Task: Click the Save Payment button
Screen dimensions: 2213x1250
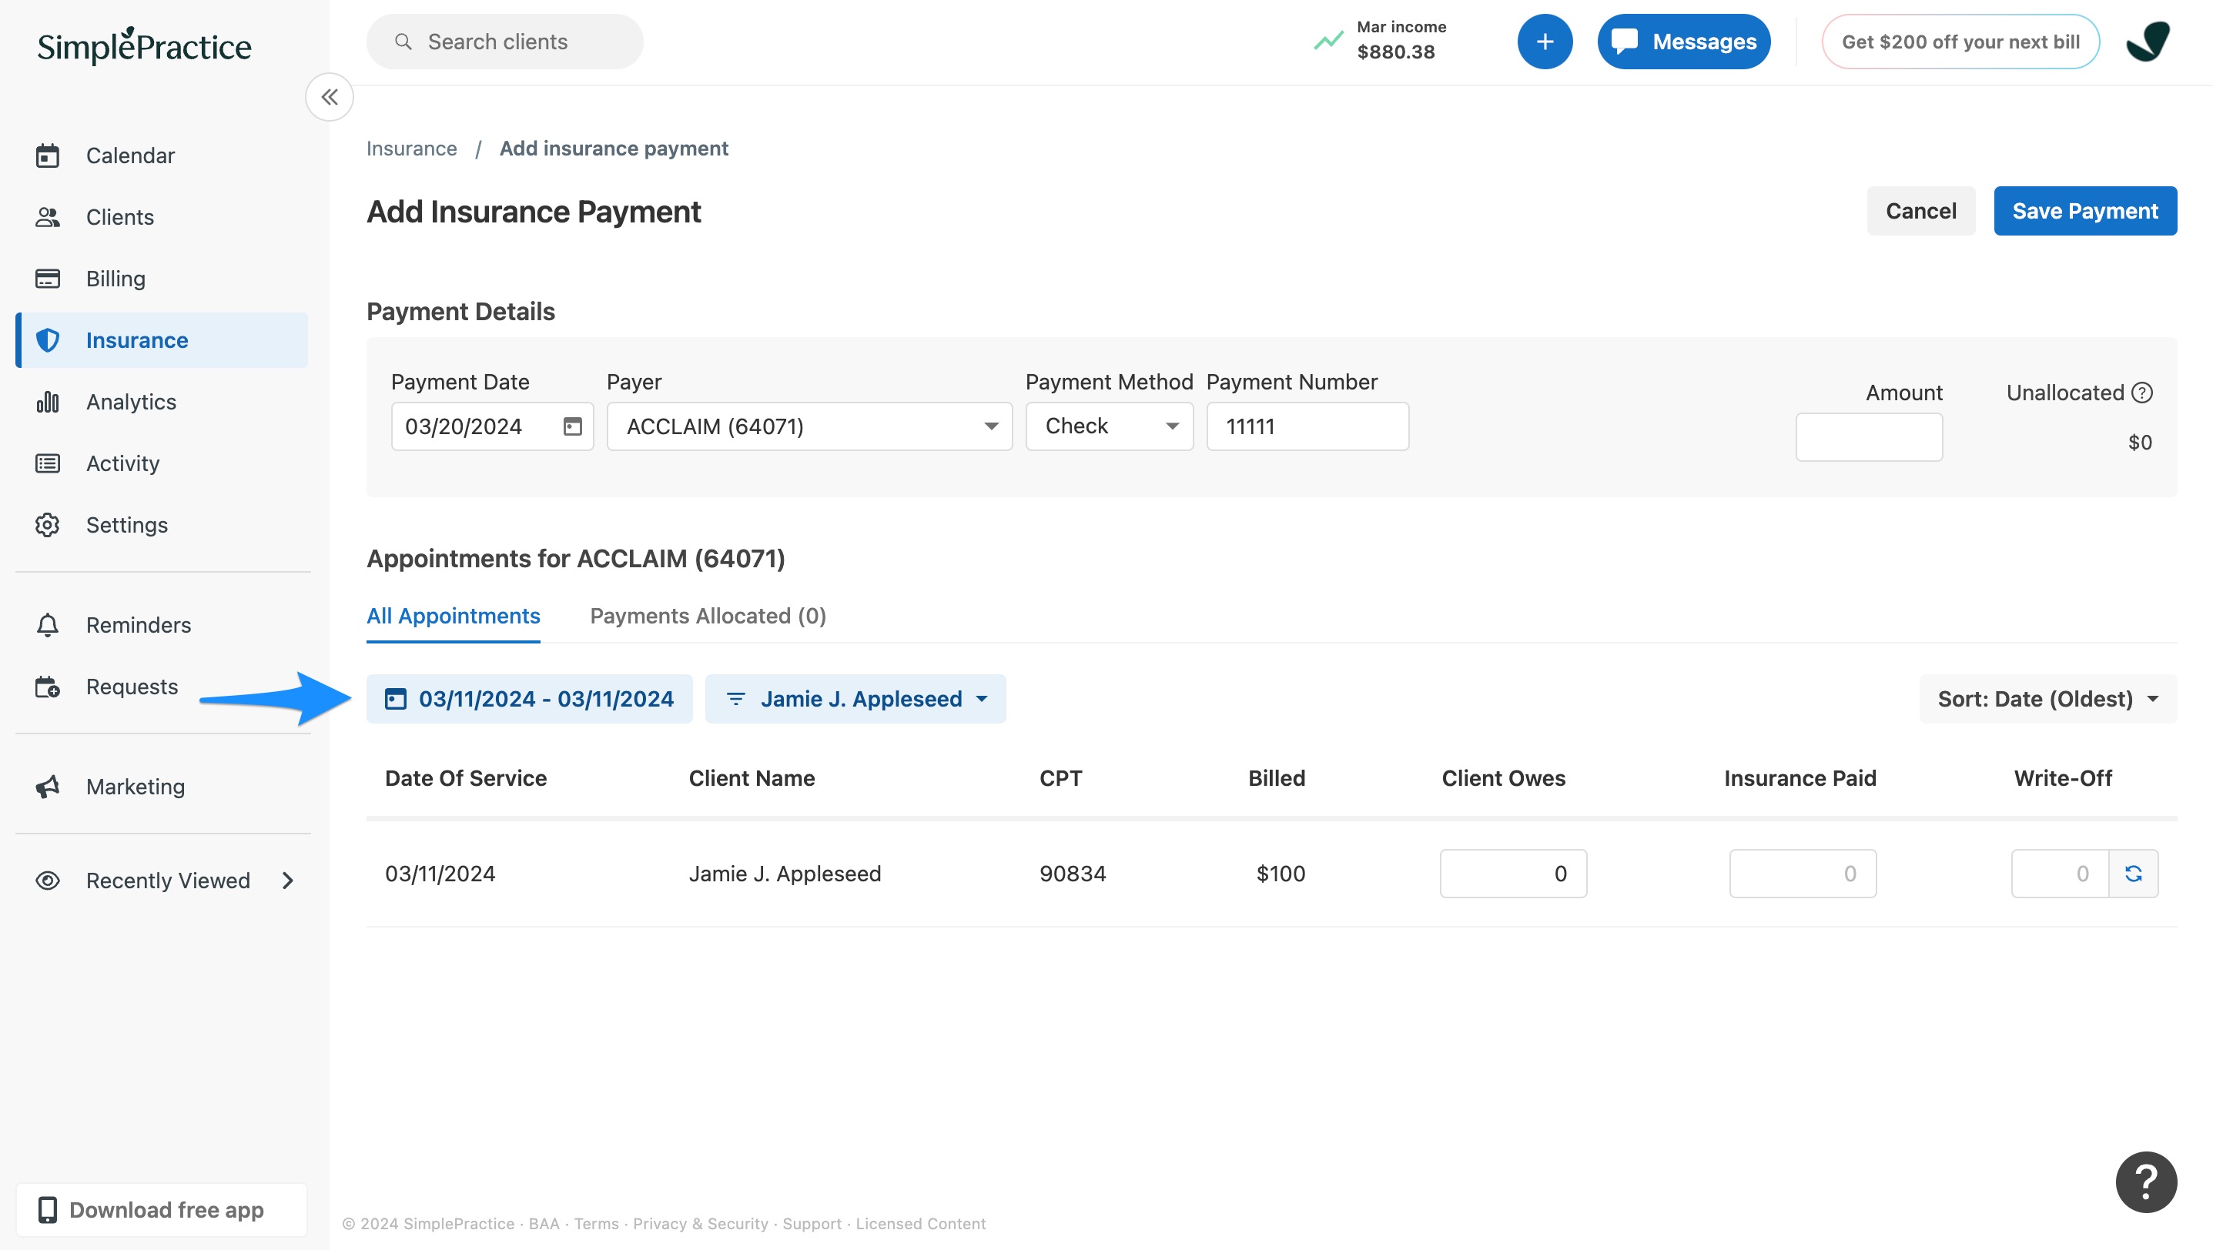Action: pyautogui.click(x=2085, y=210)
